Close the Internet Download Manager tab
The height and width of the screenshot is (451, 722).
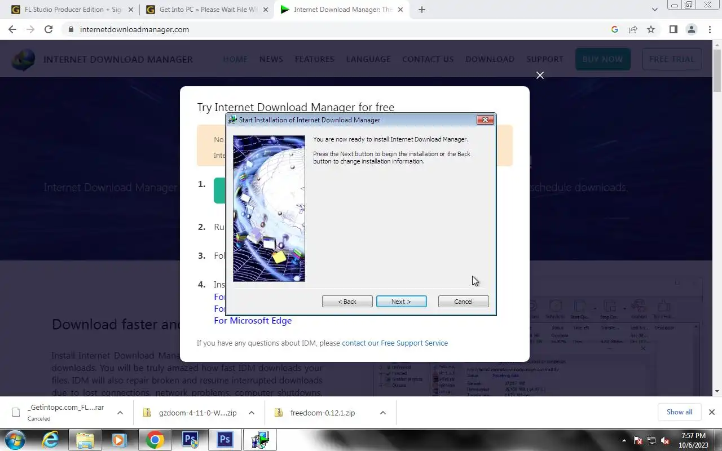(401, 10)
